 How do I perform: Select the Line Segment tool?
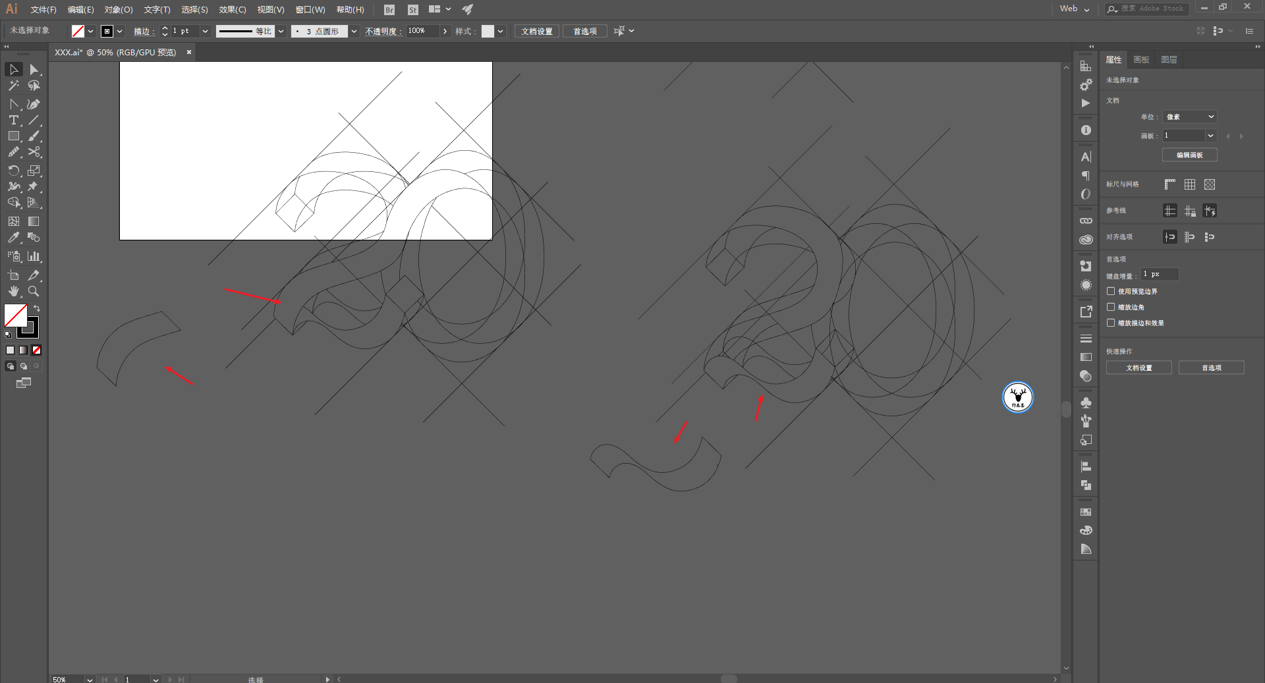point(34,120)
